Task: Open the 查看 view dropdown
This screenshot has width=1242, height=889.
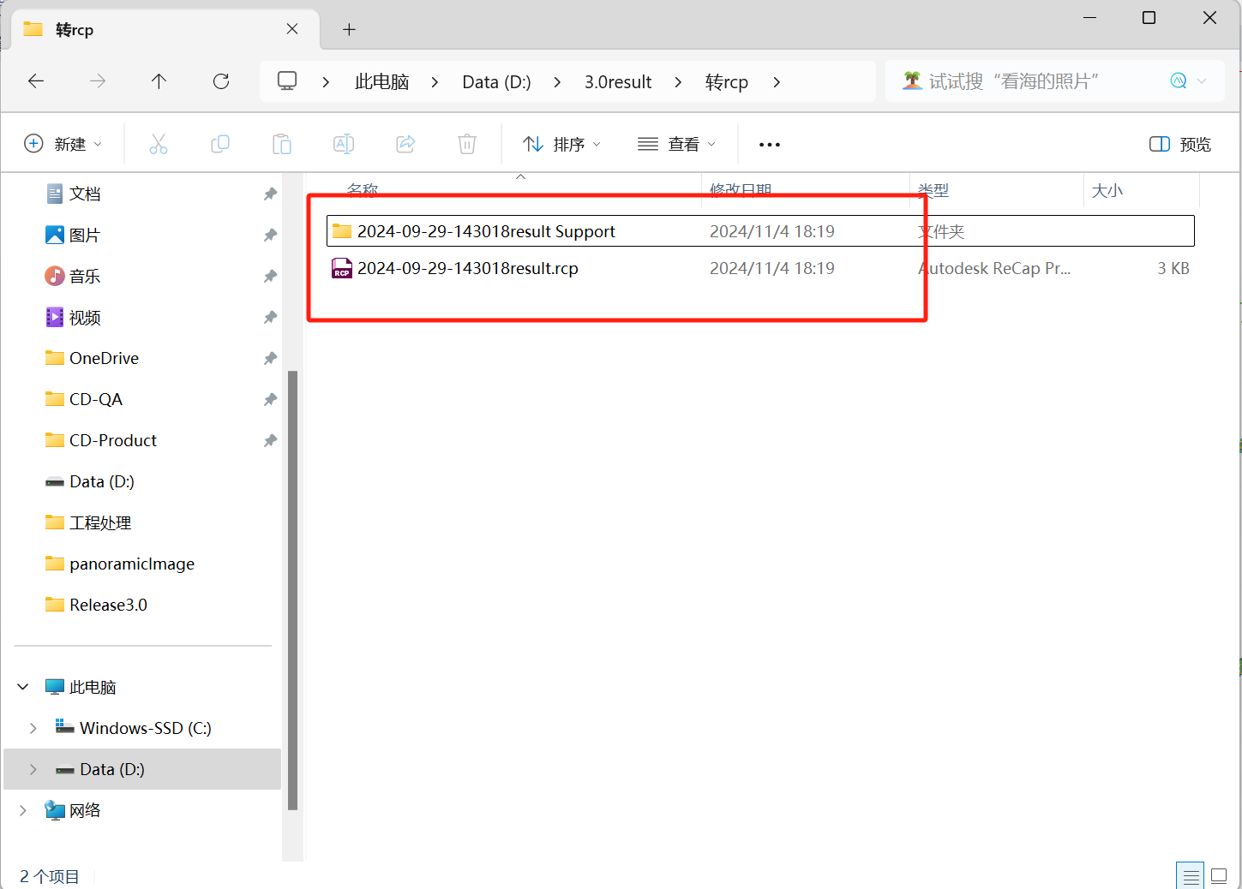Action: tap(677, 144)
